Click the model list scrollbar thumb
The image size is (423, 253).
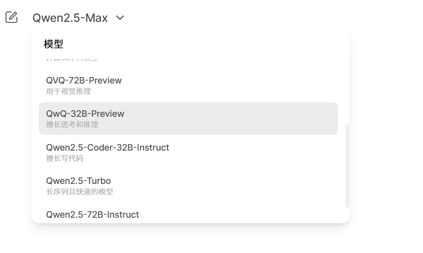[x=347, y=166]
